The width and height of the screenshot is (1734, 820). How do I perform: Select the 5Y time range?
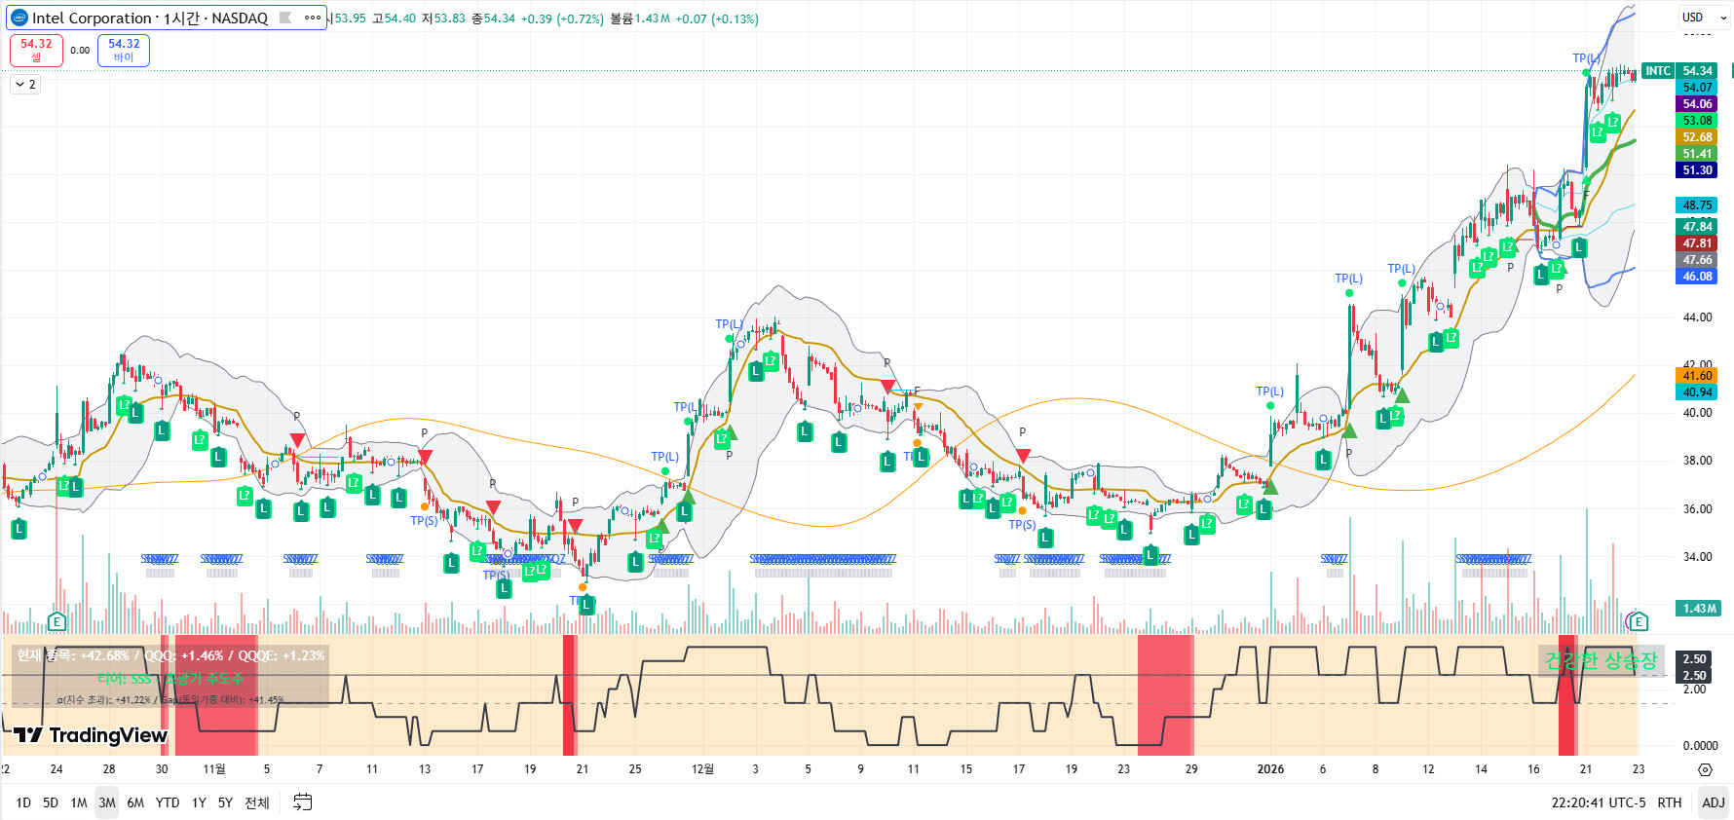pyautogui.click(x=225, y=802)
